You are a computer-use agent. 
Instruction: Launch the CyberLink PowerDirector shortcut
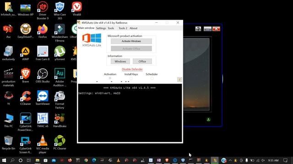pyautogui.click(x=26, y=122)
